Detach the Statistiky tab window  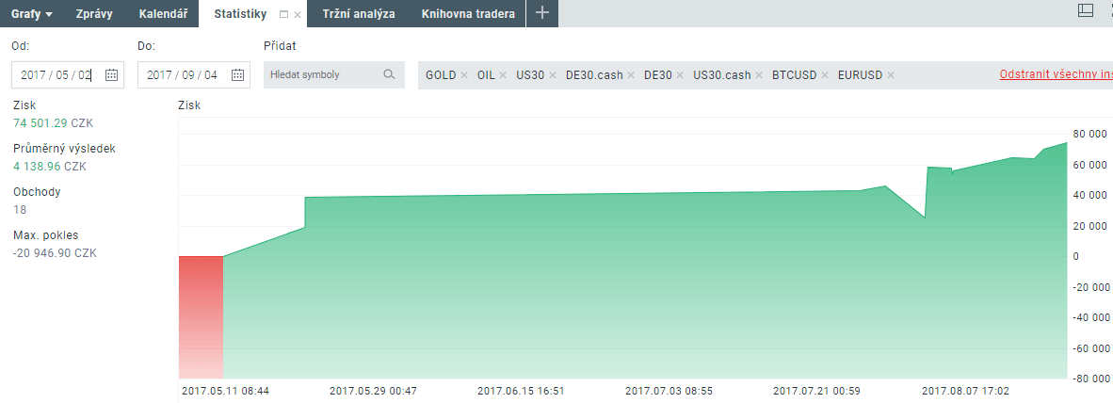[284, 15]
